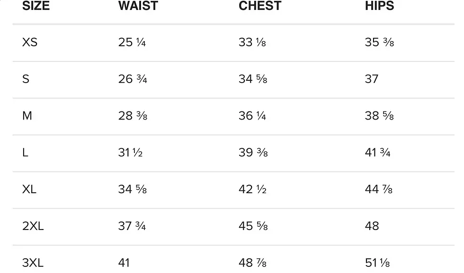Click the CHEST column header
The height and width of the screenshot is (273, 464).
(260, 6)
